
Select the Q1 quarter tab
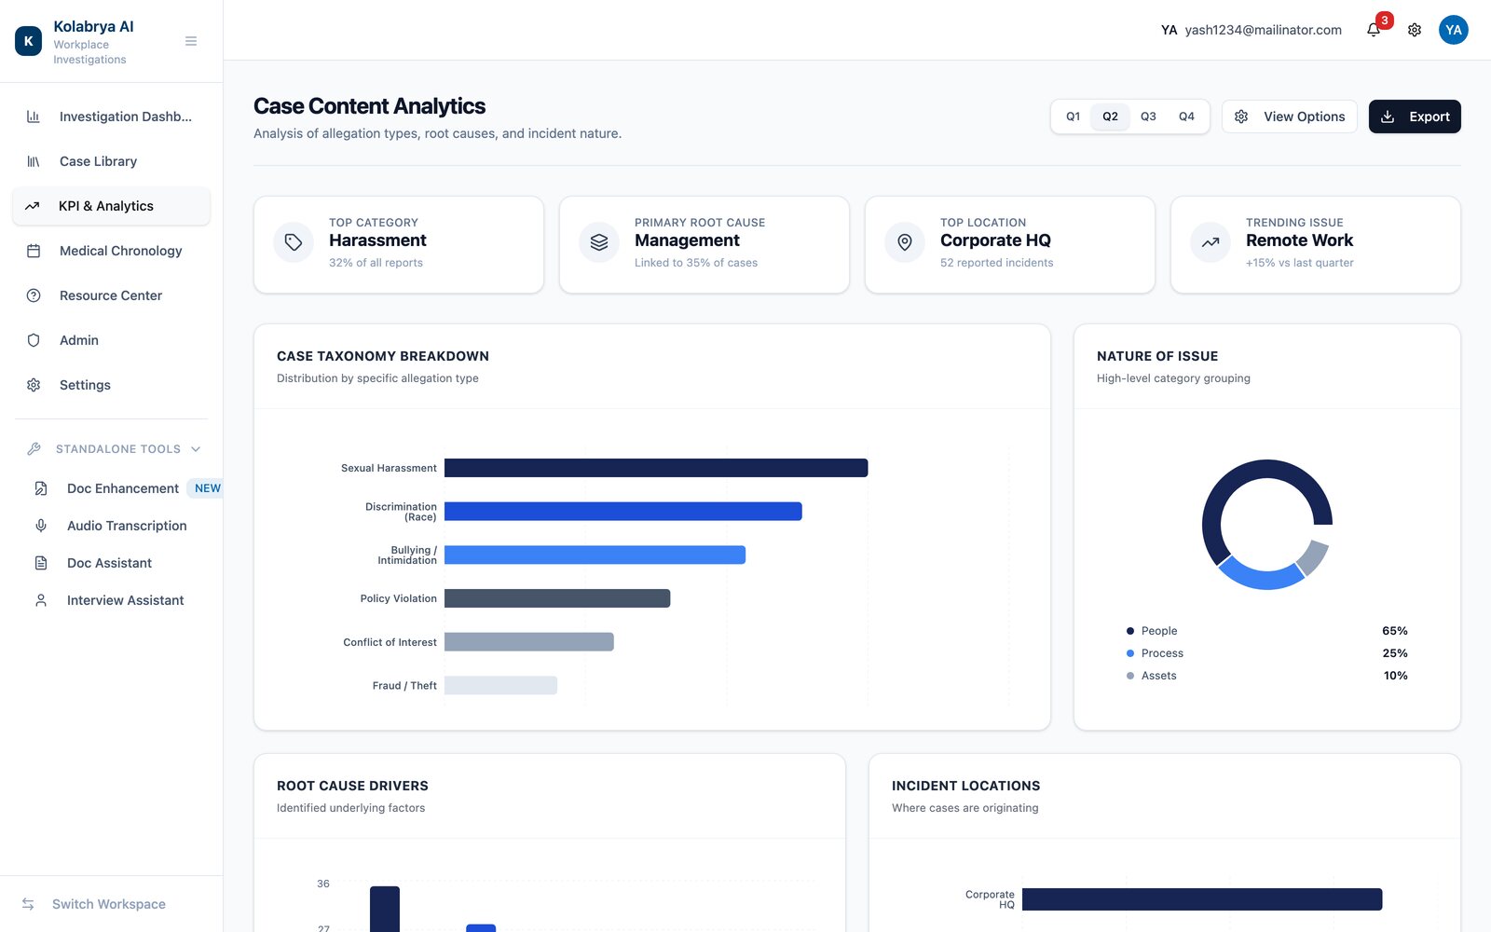(1074, 116)
